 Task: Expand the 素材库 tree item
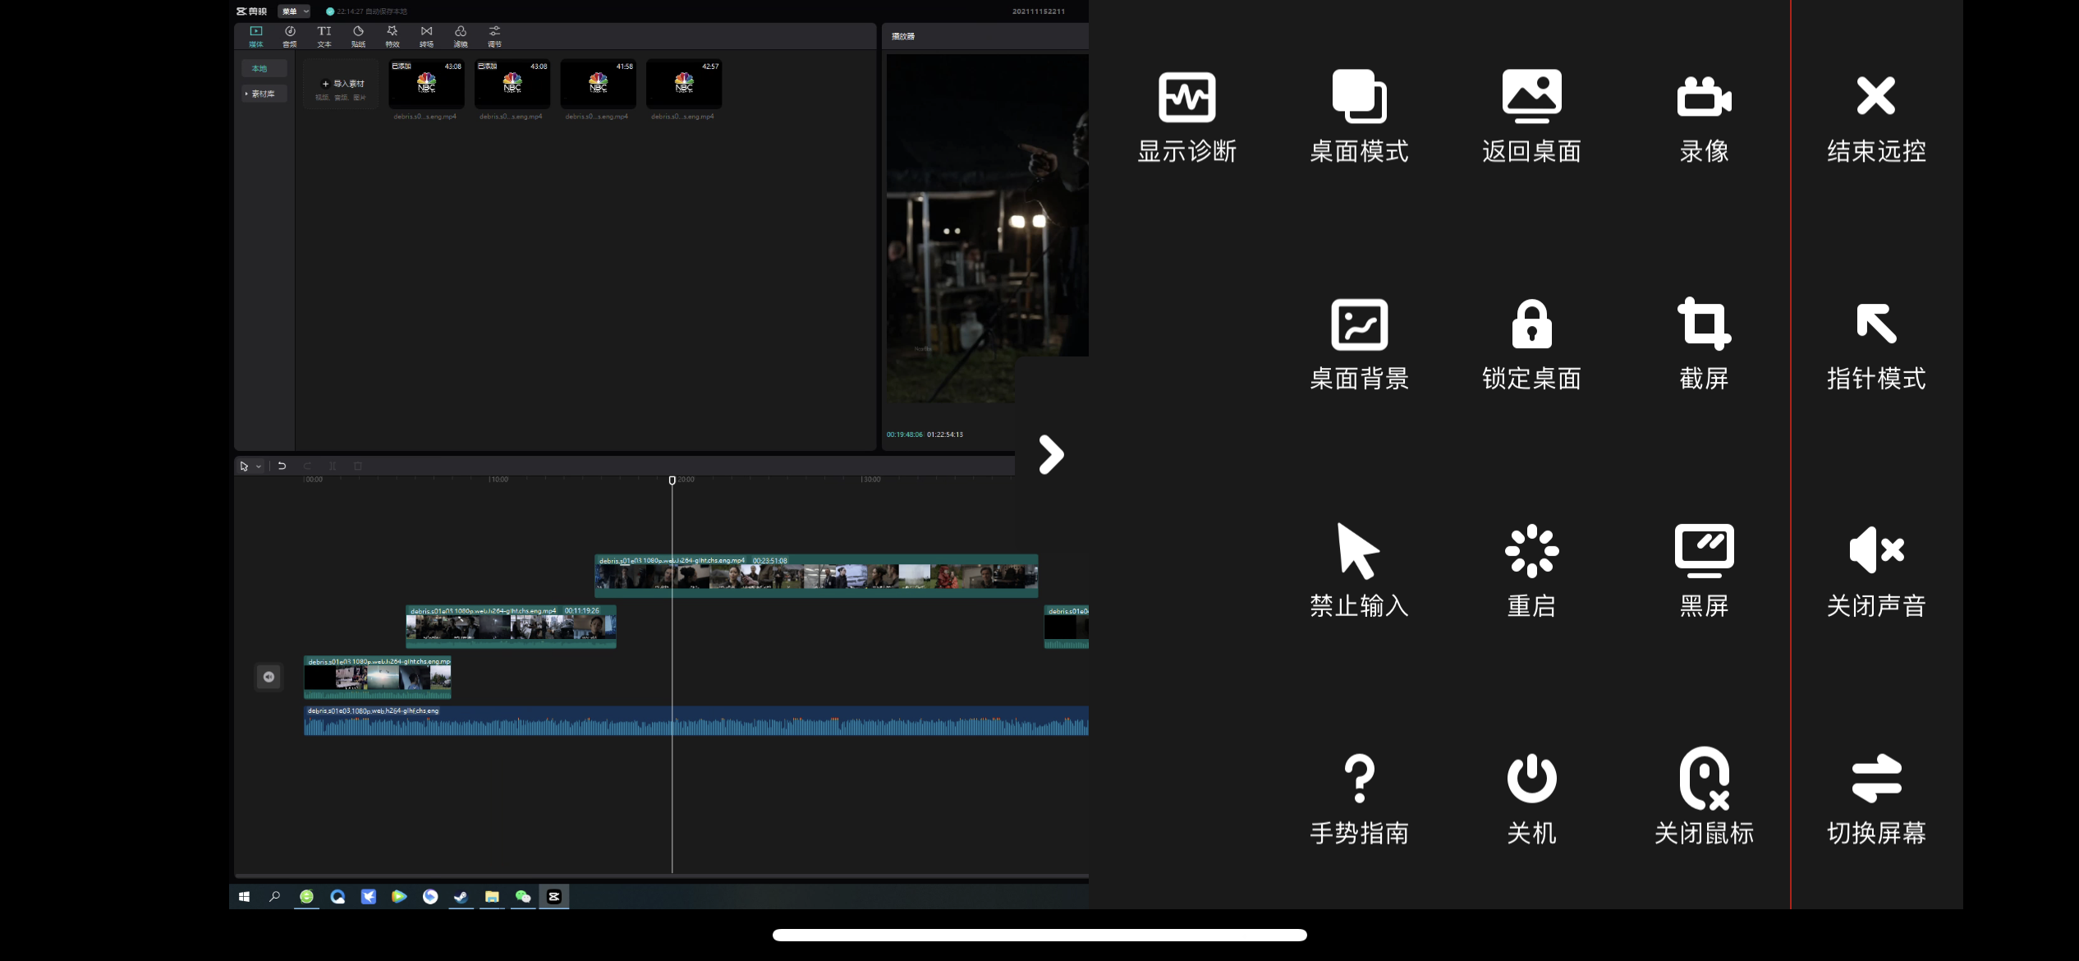[x=263, y=94]
